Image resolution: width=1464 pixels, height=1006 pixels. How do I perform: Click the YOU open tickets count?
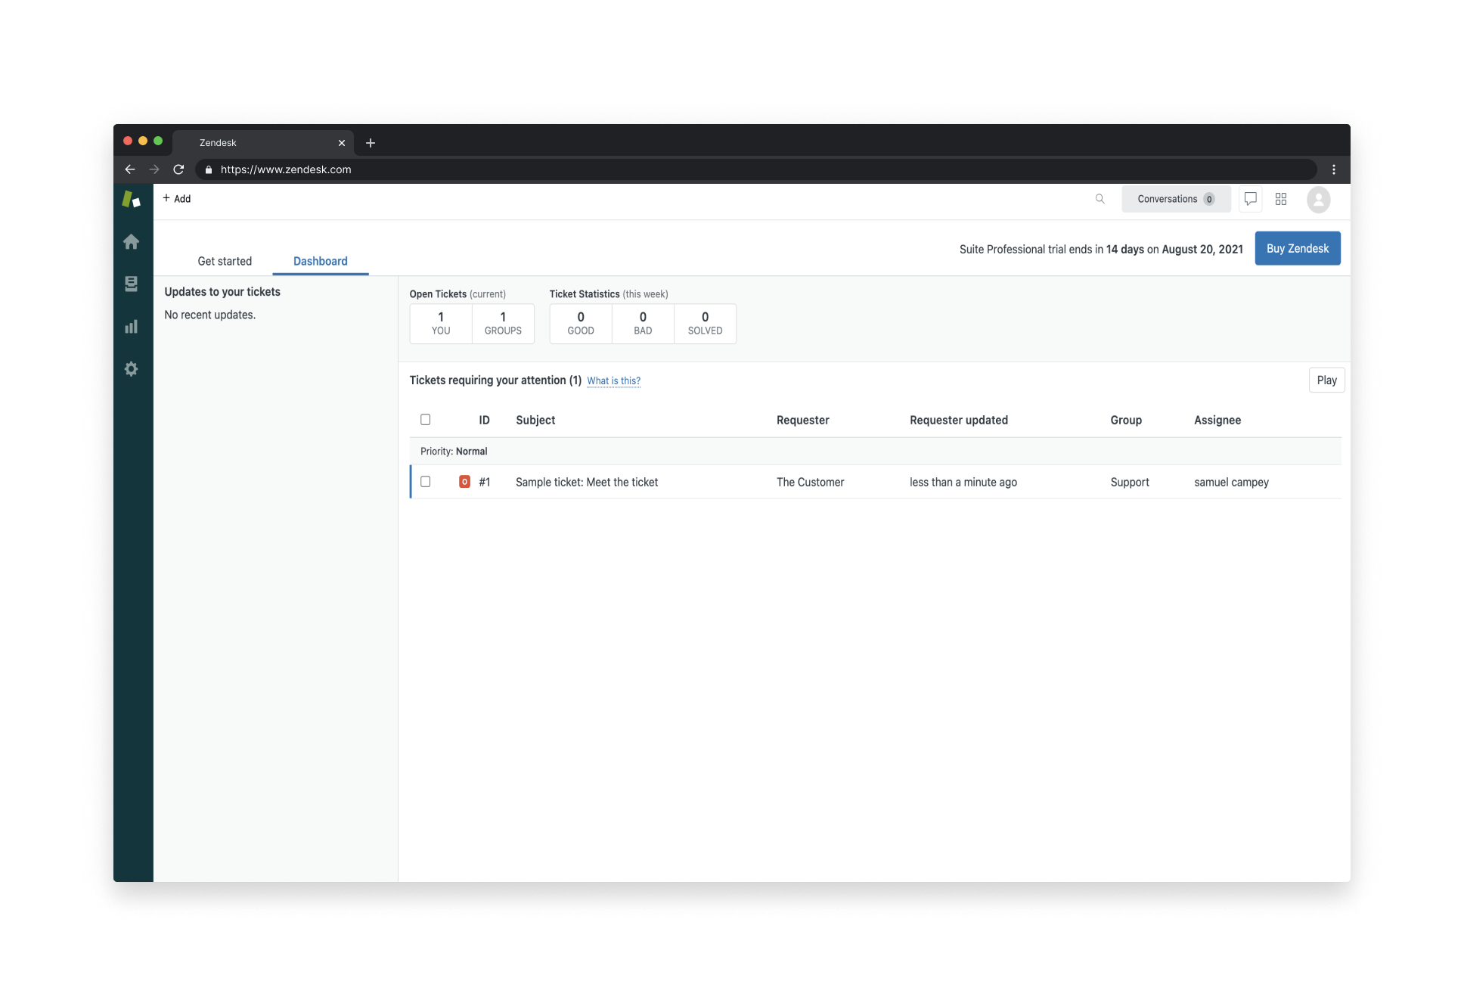tap(441, 324)
